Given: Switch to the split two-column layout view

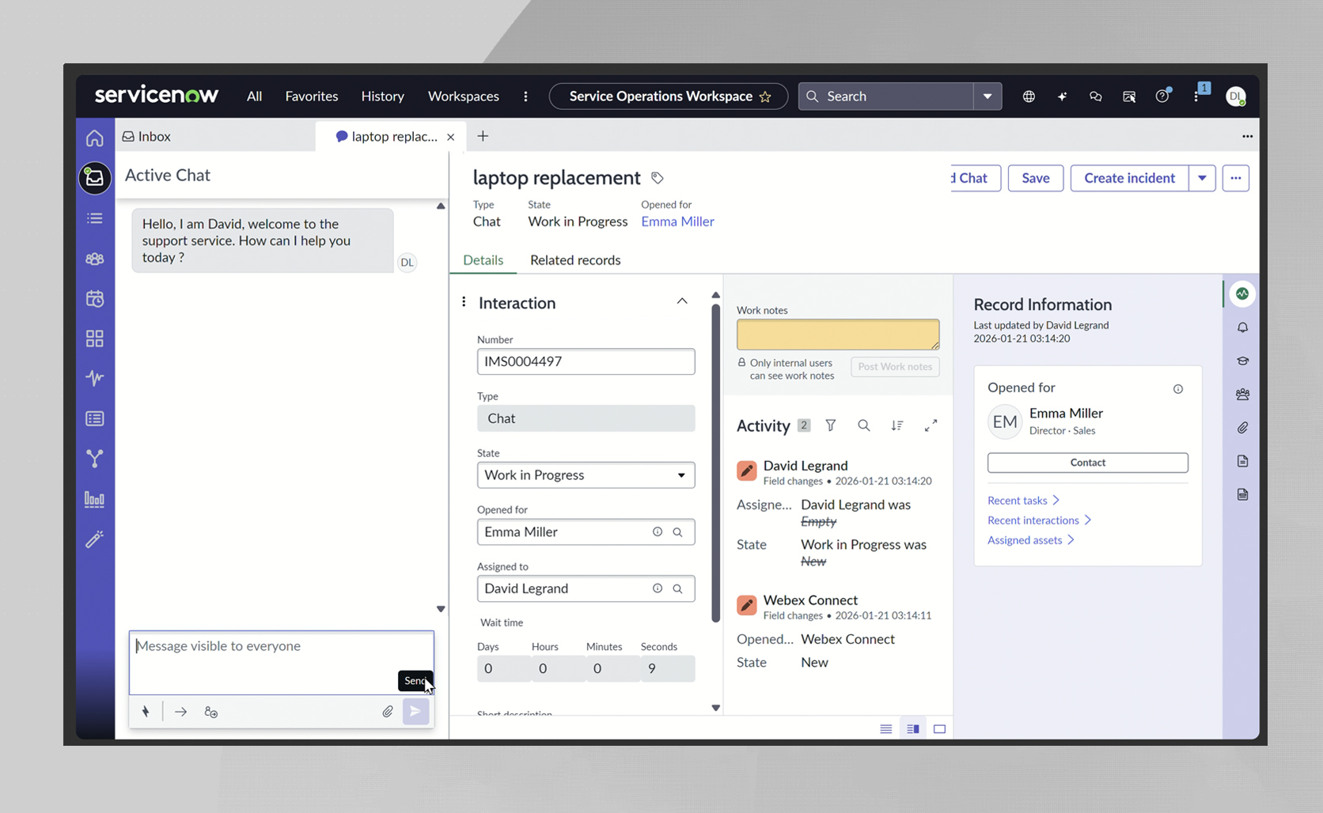Looking at the screenshot, I should point(912,729).
